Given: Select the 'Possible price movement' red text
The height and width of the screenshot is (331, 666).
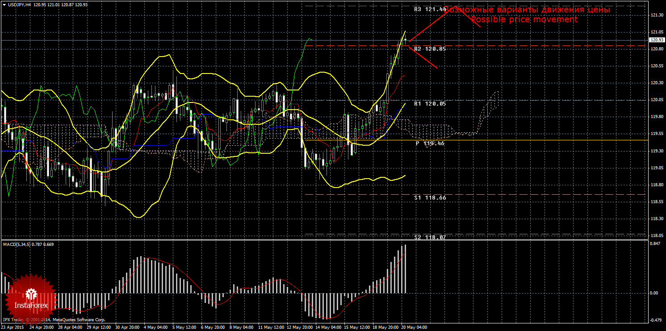Looking at the screenshot, I should [x=524, y=20].
